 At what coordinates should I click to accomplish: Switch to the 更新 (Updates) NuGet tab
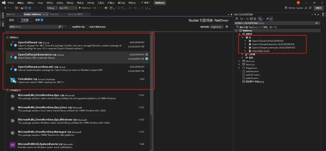[39, 20]
